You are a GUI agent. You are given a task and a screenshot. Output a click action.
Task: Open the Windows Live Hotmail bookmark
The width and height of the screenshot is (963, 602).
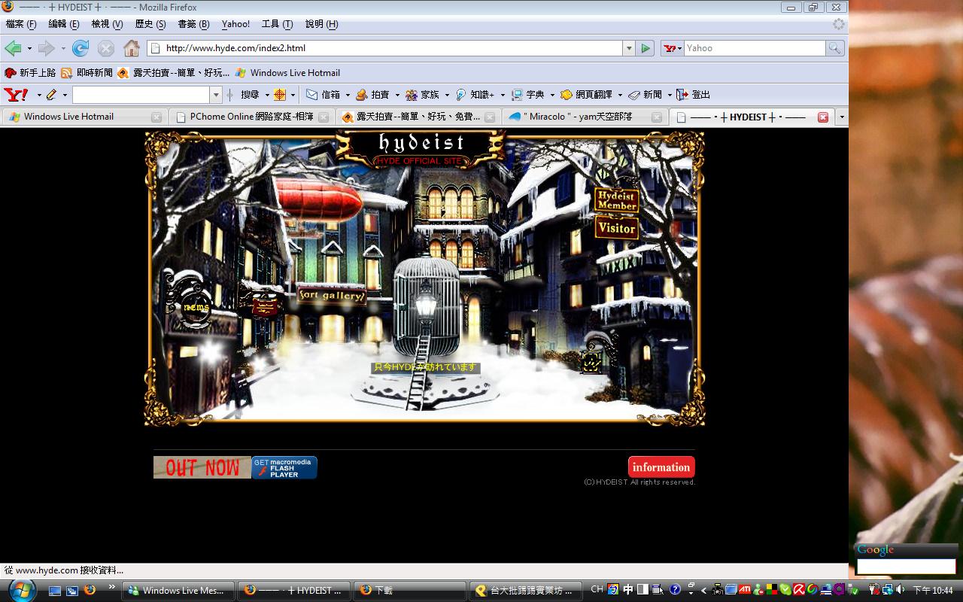coord(287,73)
